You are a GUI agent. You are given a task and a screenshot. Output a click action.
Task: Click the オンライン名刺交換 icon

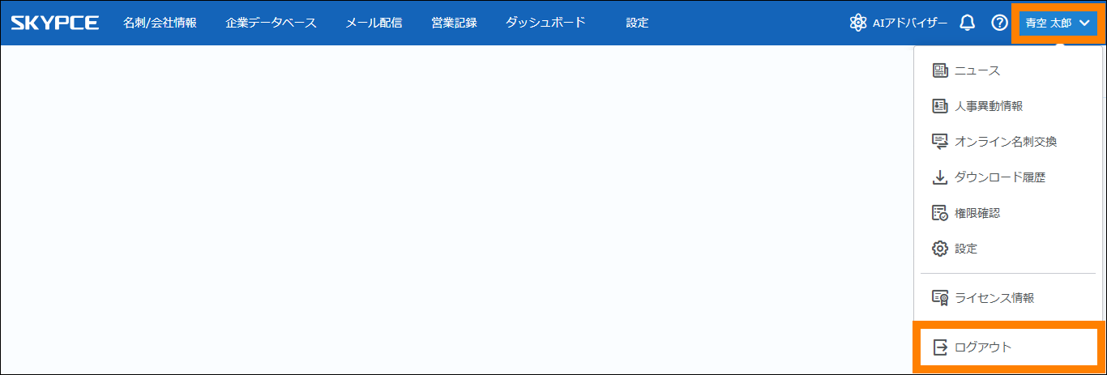point(940,142)
